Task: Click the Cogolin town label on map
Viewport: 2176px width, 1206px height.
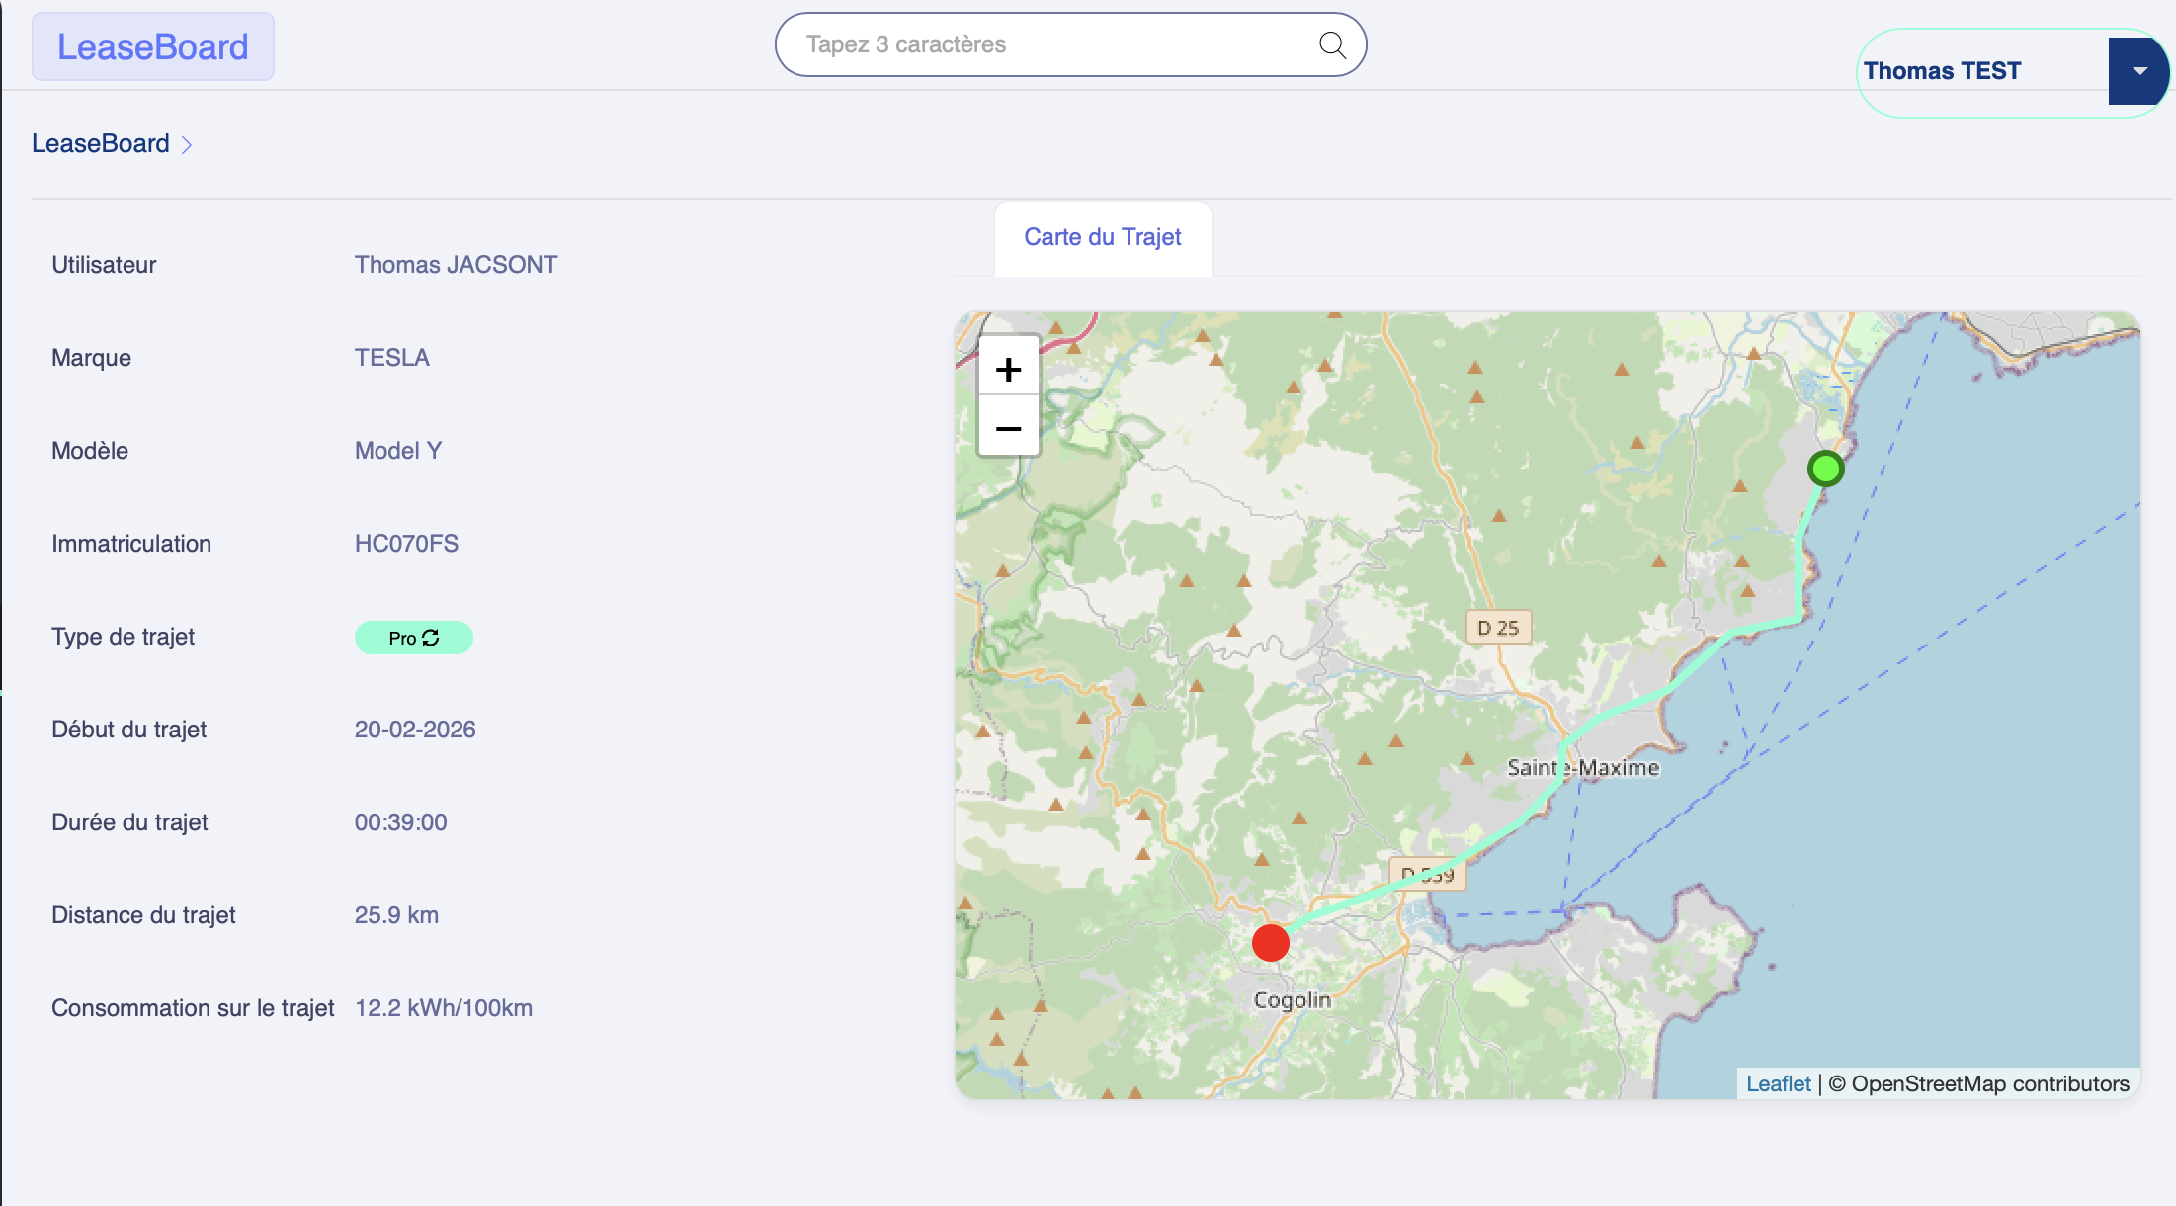Action: pyautogui.click(x=1292, y=1000)
